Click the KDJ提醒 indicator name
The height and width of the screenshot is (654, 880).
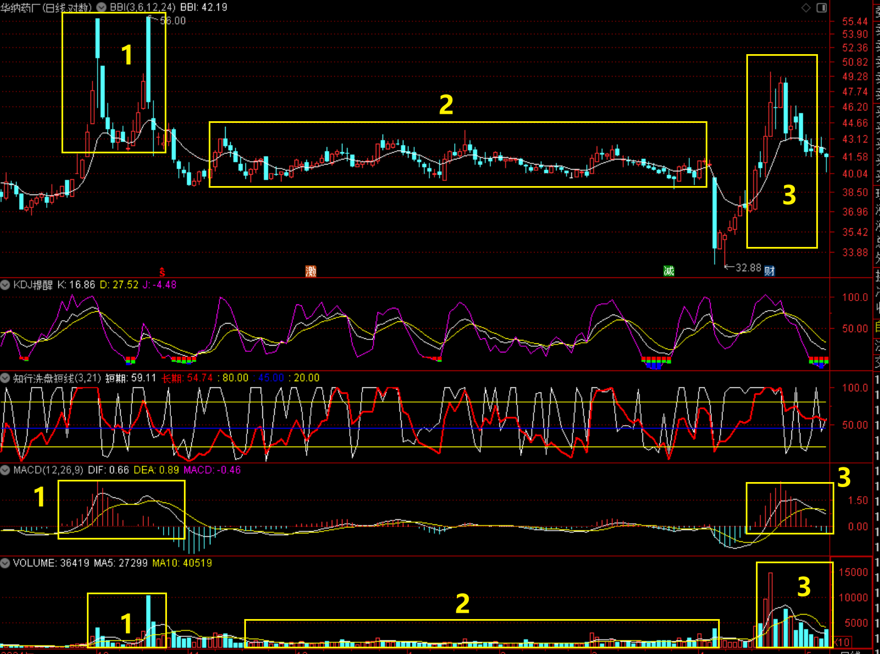pos(33,285)
